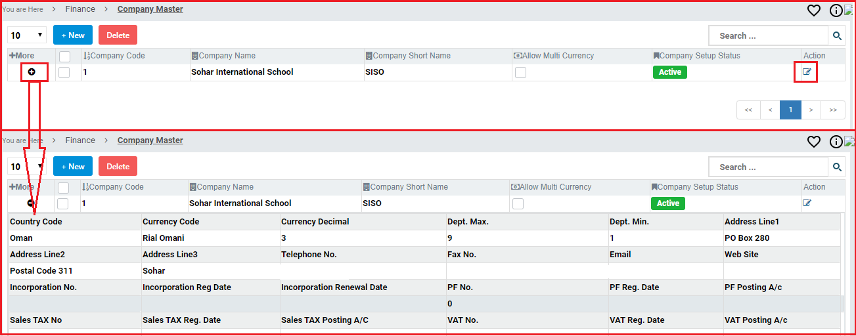Tick the select-all checkbox in top table header

coord(64,56)
